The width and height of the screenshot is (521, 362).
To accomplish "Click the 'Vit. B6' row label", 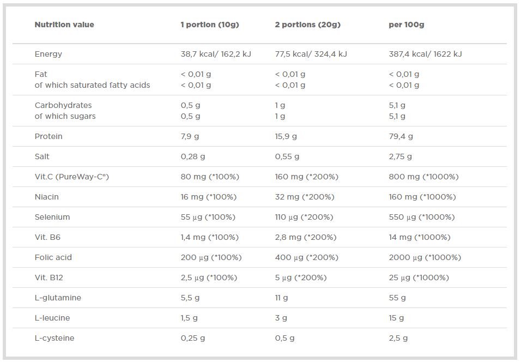I will pos(47,237).
